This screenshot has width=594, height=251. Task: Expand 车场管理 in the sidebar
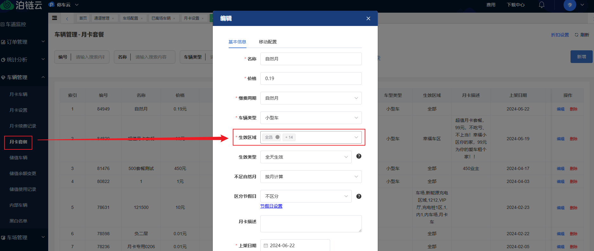(24, 237)
